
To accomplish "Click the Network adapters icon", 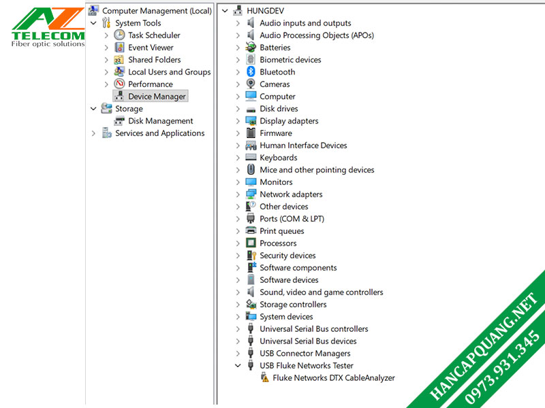I will 251,194.
